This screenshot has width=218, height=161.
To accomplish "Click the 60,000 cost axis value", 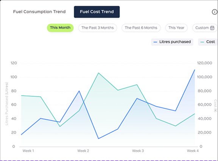I will [x=204, y=105].
